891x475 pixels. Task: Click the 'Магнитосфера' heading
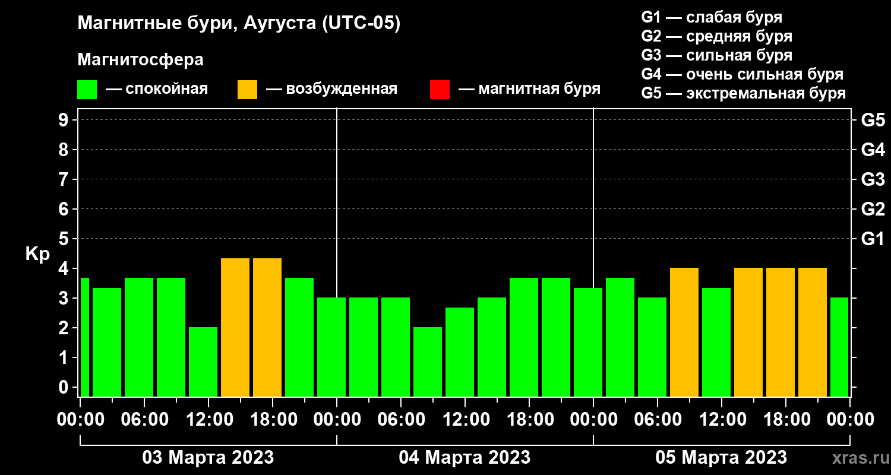(x=141, y=60)
